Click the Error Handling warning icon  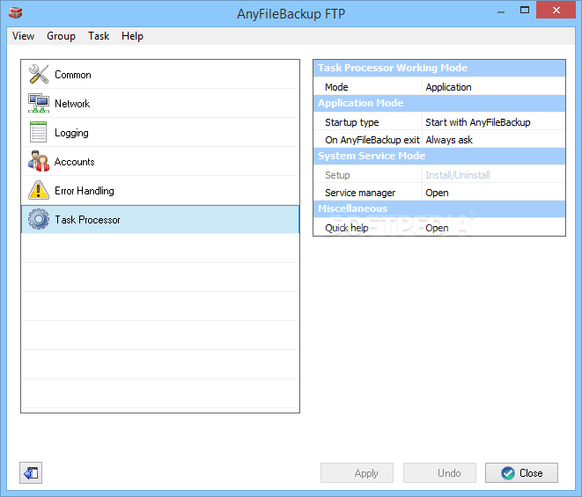pyautogui.click(x=39, y=190)
